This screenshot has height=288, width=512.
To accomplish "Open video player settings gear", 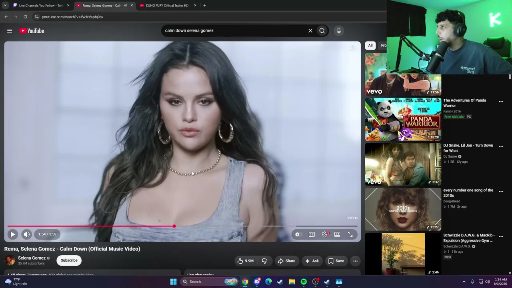I will pos(324,234).
